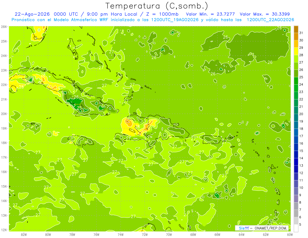Pick the yellow legend swatch between 28 and 29

296,51
